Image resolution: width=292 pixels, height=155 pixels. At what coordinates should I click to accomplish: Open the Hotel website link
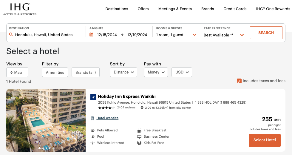tap(107, 118)
